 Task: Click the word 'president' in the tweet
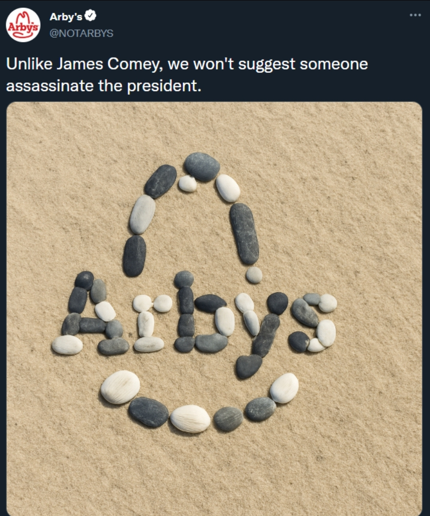(x=164, y=86)
